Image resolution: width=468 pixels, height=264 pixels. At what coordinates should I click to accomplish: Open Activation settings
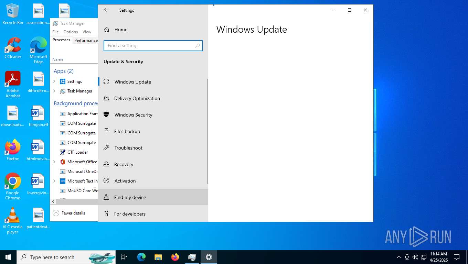[x=153, y=181]
